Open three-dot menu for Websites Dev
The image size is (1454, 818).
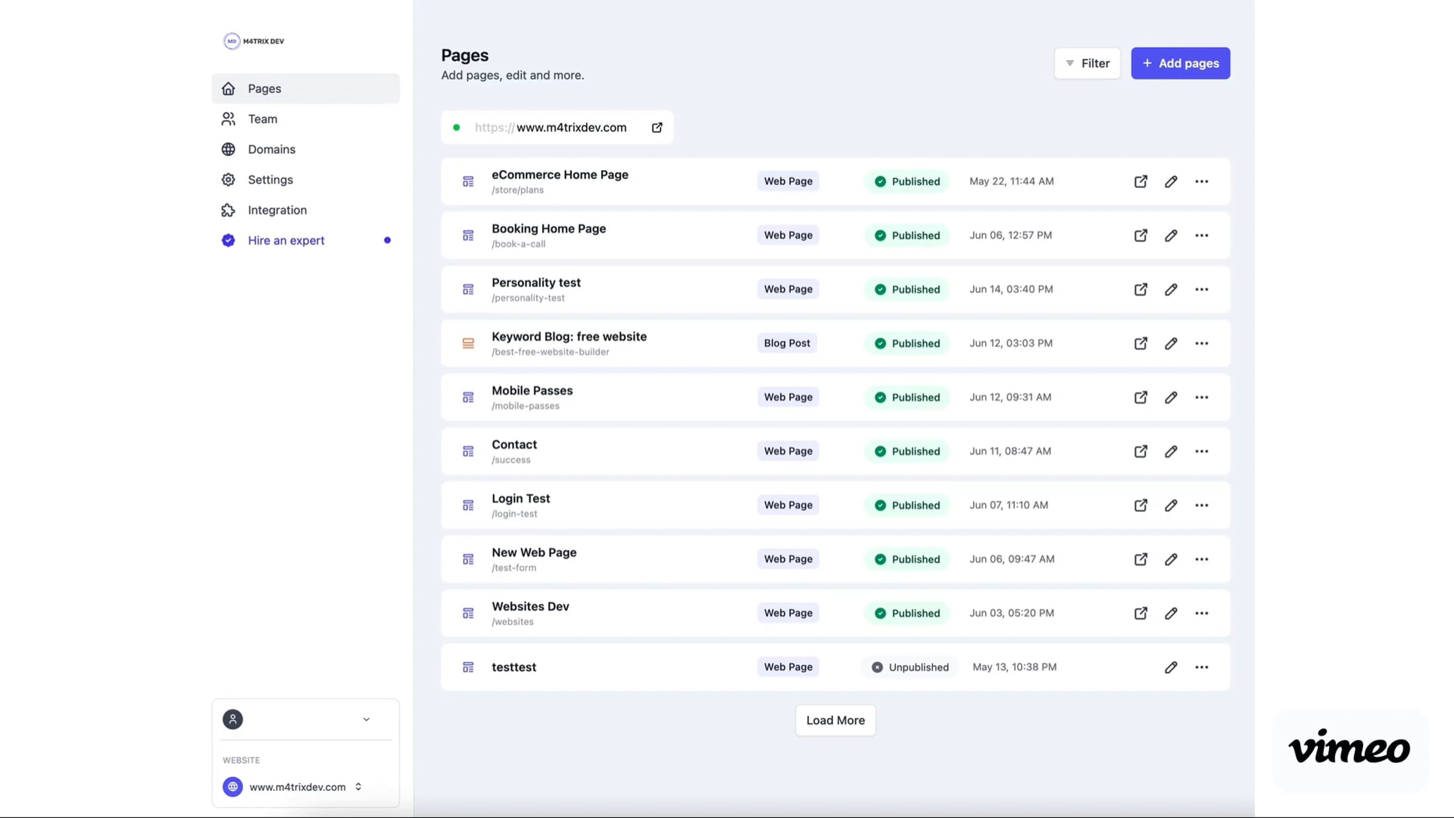[1201, 613]
